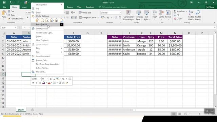This screenshot has width=217, height=122.
Task: Choose Hyperlink from the context menu
Action: pos(47,72)
